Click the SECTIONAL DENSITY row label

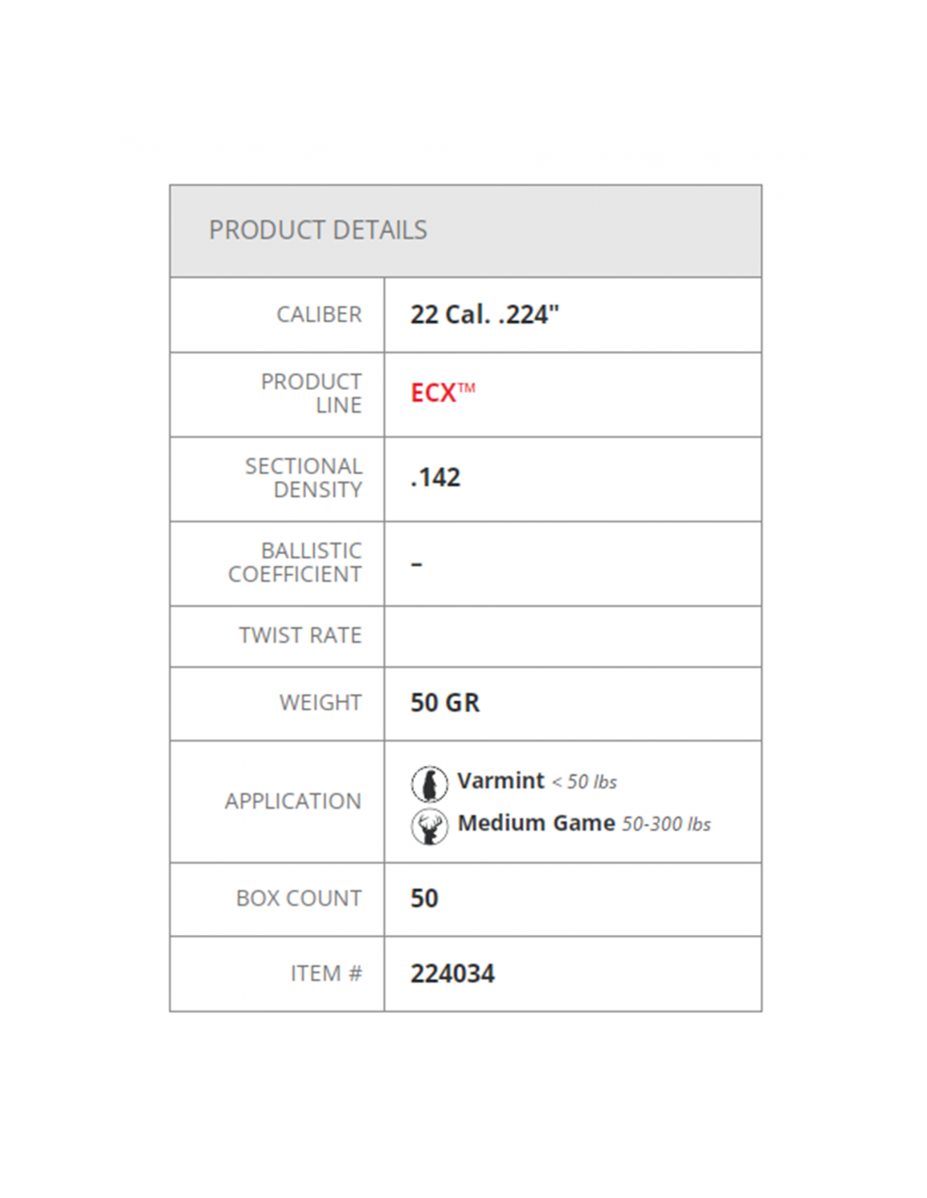pos(303,478)
